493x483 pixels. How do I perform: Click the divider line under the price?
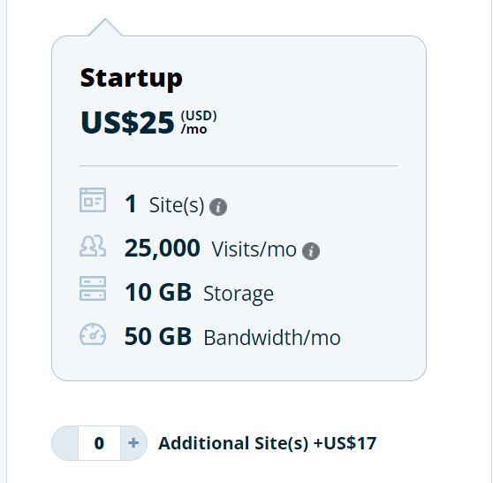click(239, 165)
